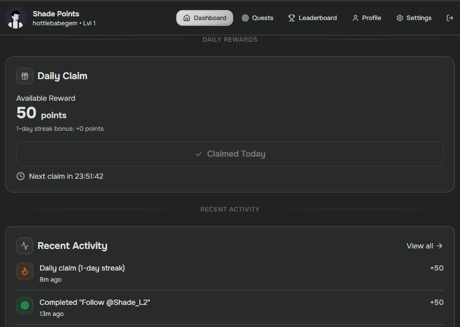
Task: Click the '13m ago' timestamp
Action: [x=51, y=314]
